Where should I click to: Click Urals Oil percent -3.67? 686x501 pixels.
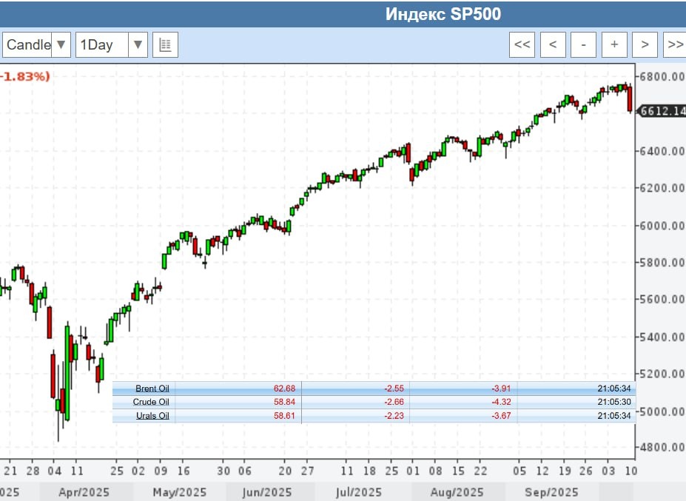(x=502, y=416)
